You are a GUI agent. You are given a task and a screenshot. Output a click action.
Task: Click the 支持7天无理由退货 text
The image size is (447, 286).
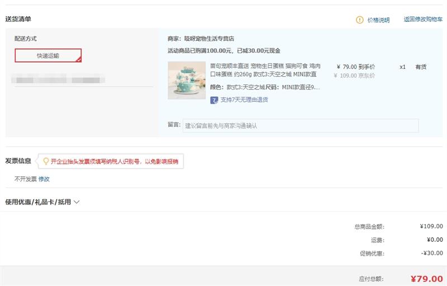(244, 100)
